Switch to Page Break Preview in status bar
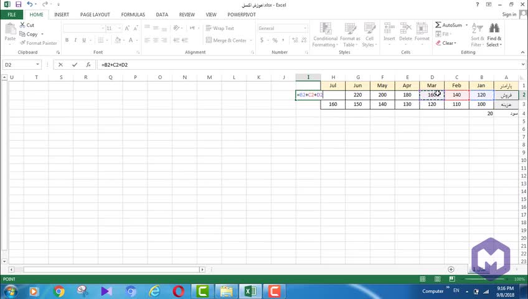The width and height of the screenshot is (528, 299). [x=452, y=279]
